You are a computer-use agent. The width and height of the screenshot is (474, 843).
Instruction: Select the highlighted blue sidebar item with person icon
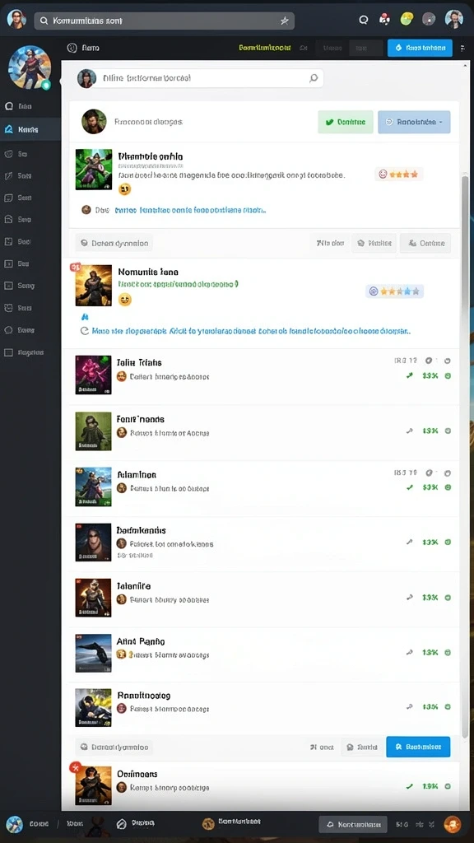[x=30, y=129]
